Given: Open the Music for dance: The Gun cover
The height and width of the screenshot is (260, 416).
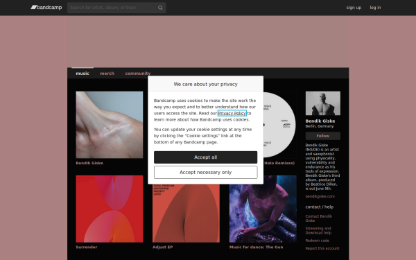Looking at the screenshot, I should pyautogui.click(x=263, y=214).
